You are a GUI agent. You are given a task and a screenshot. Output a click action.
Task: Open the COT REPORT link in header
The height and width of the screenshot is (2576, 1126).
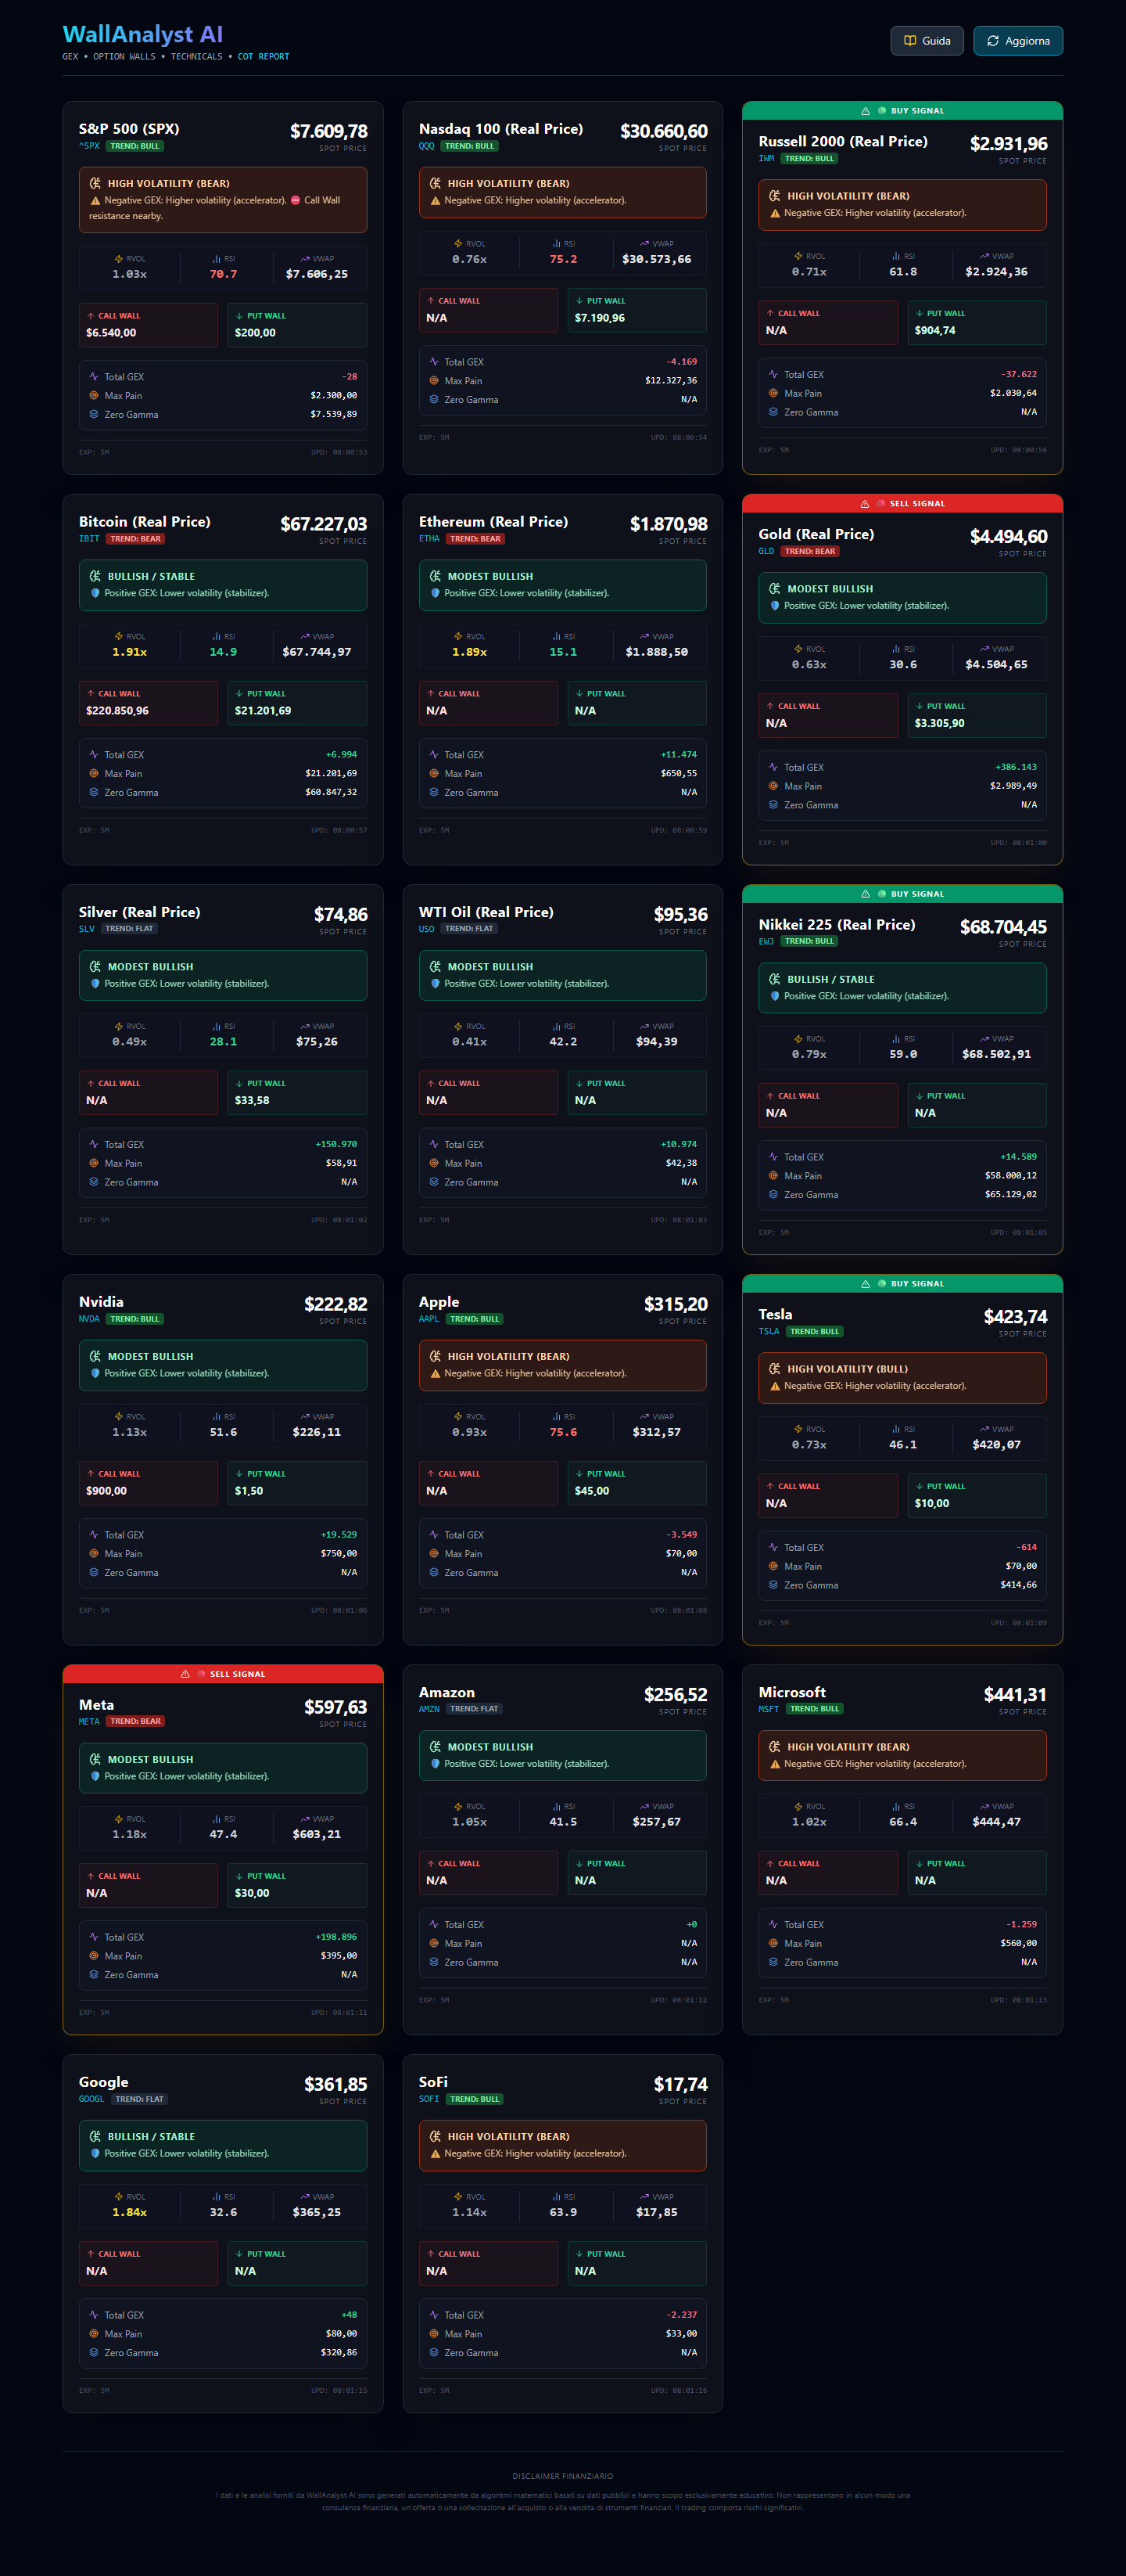[x=264, y=57]
